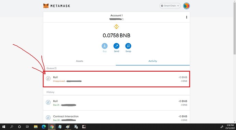Switch to the Activity tab
Viewport: 236px width, 130px height.
pos(153,61)
